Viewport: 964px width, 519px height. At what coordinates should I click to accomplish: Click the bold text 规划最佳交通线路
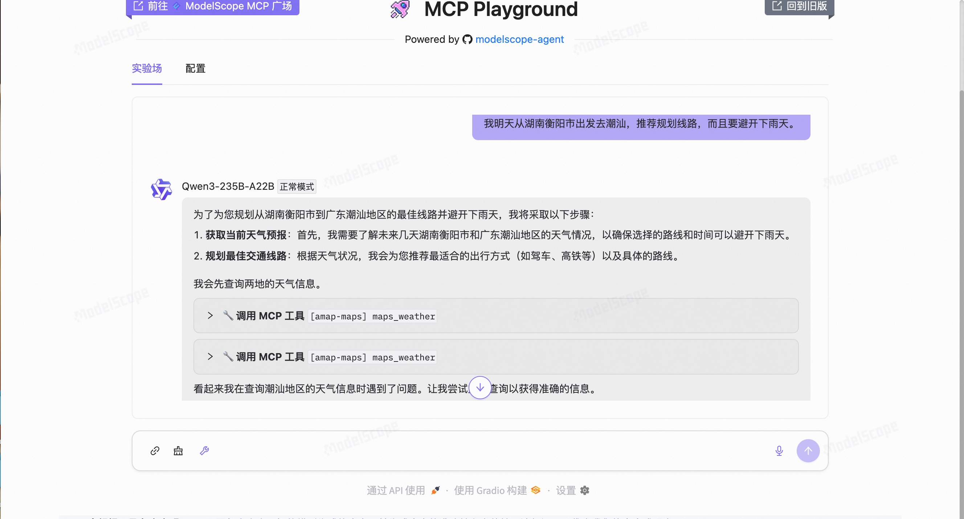tap(246, 256)
